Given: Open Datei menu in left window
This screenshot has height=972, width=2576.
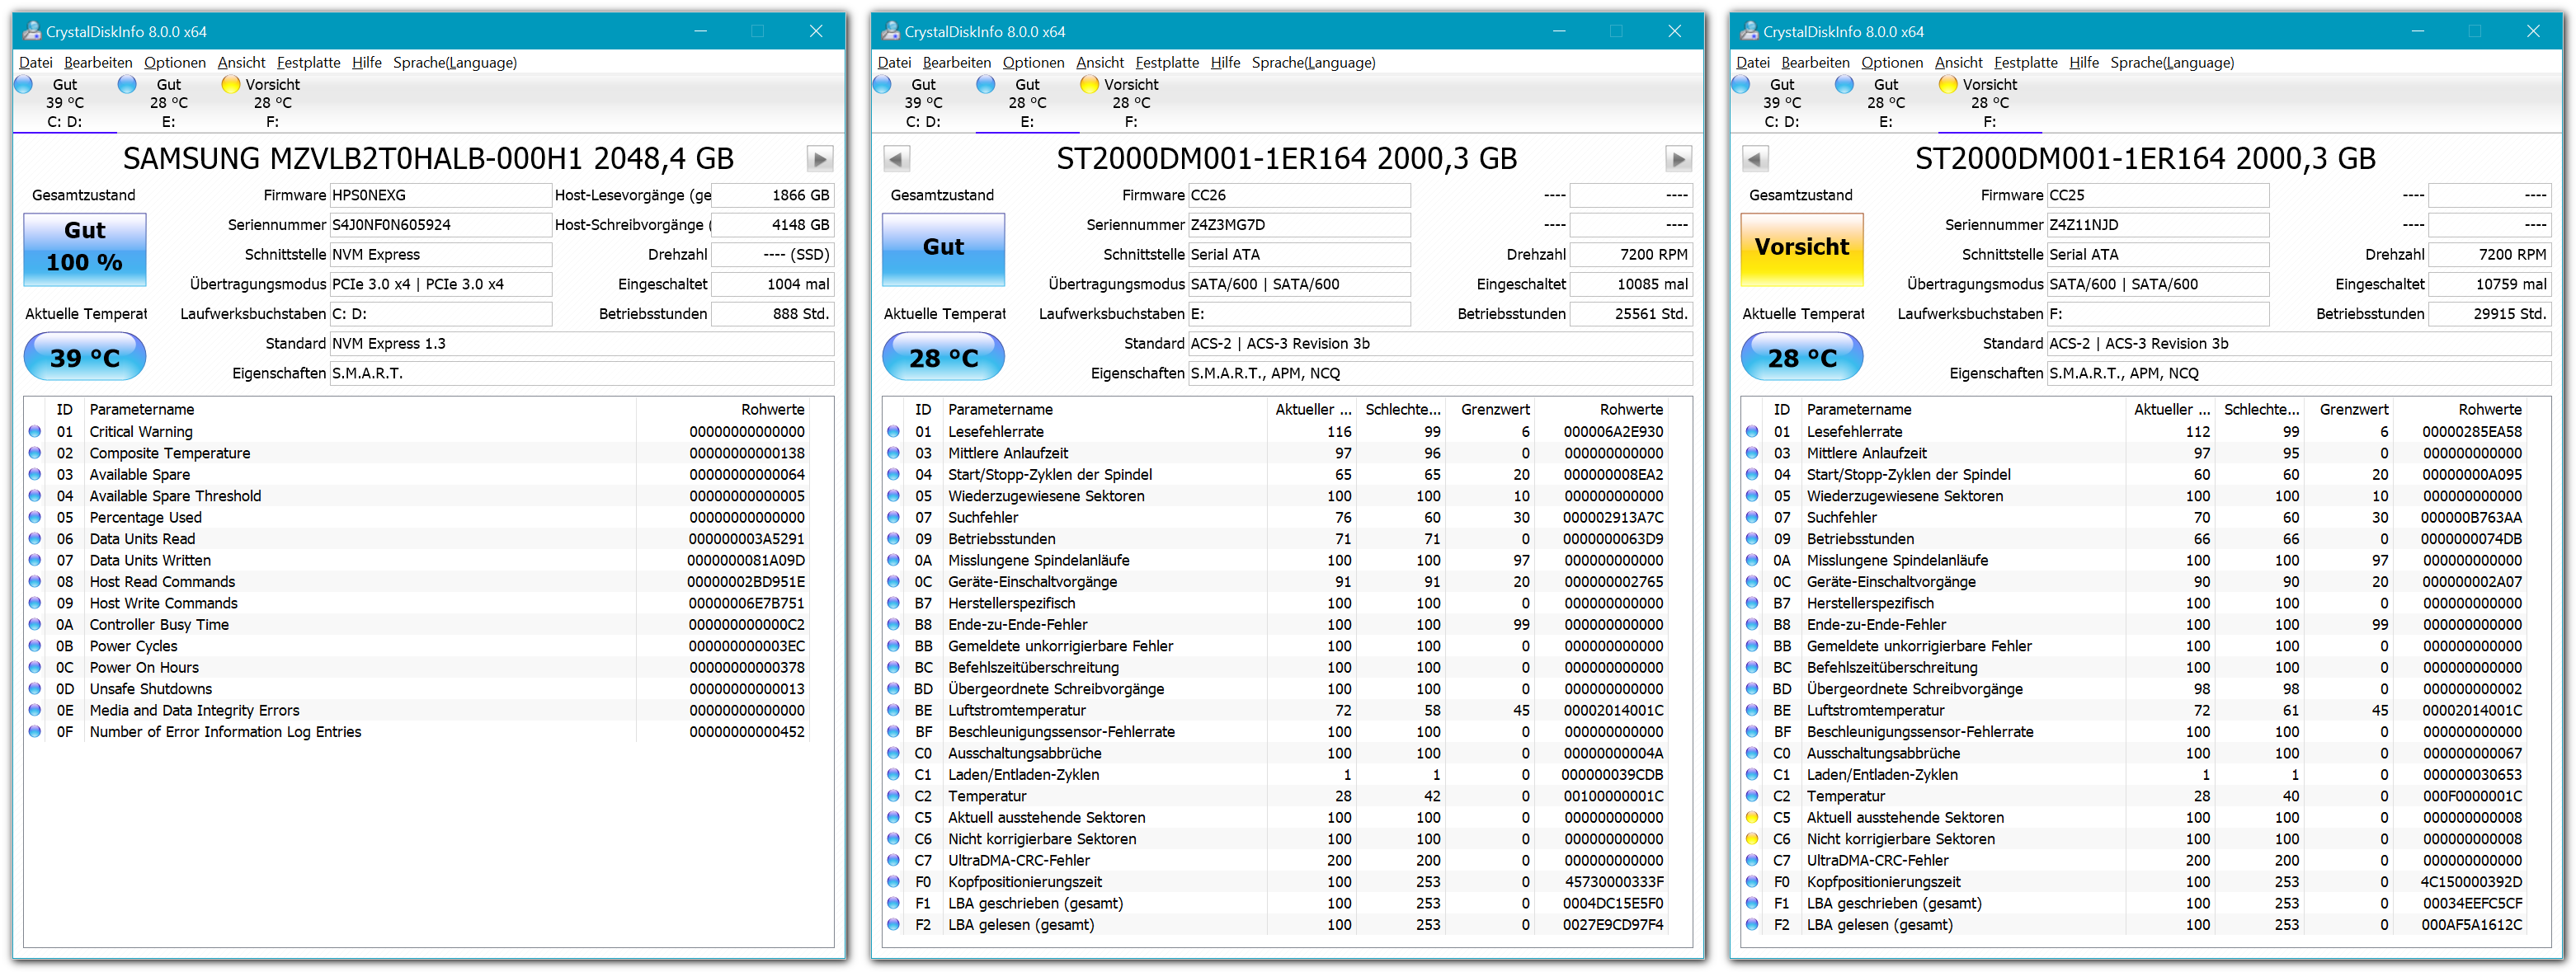Looking at the screenshot, I should (x=36, y=62).
